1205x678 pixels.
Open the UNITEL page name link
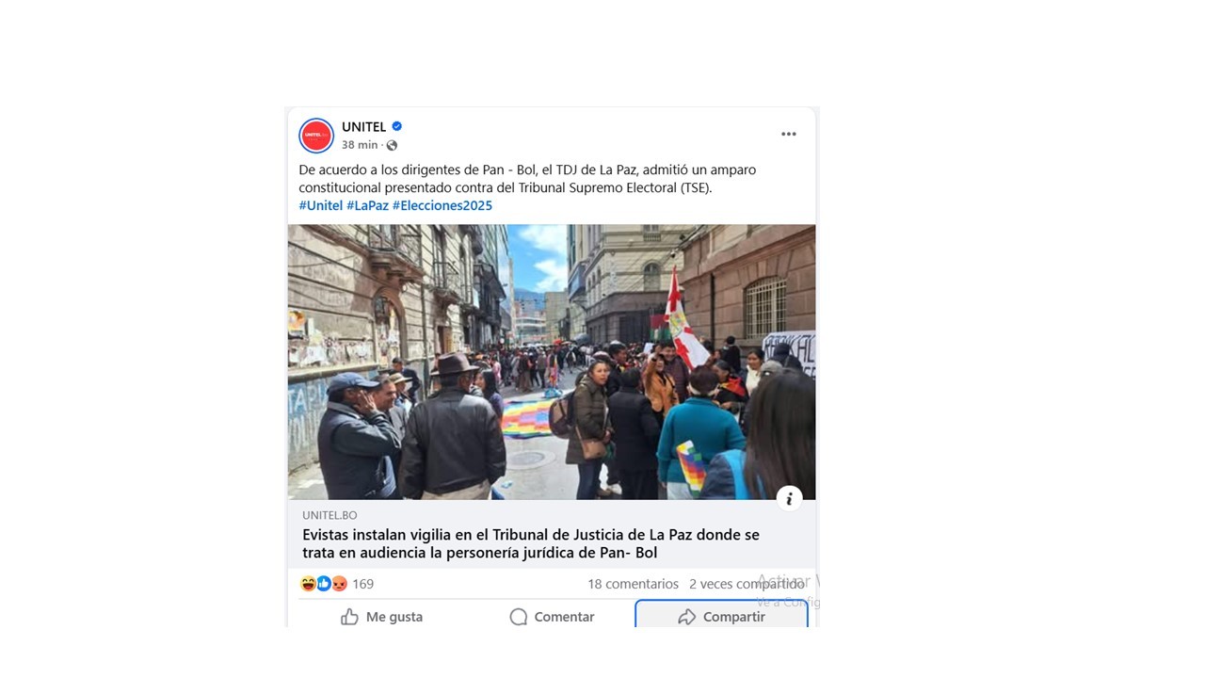363,126
